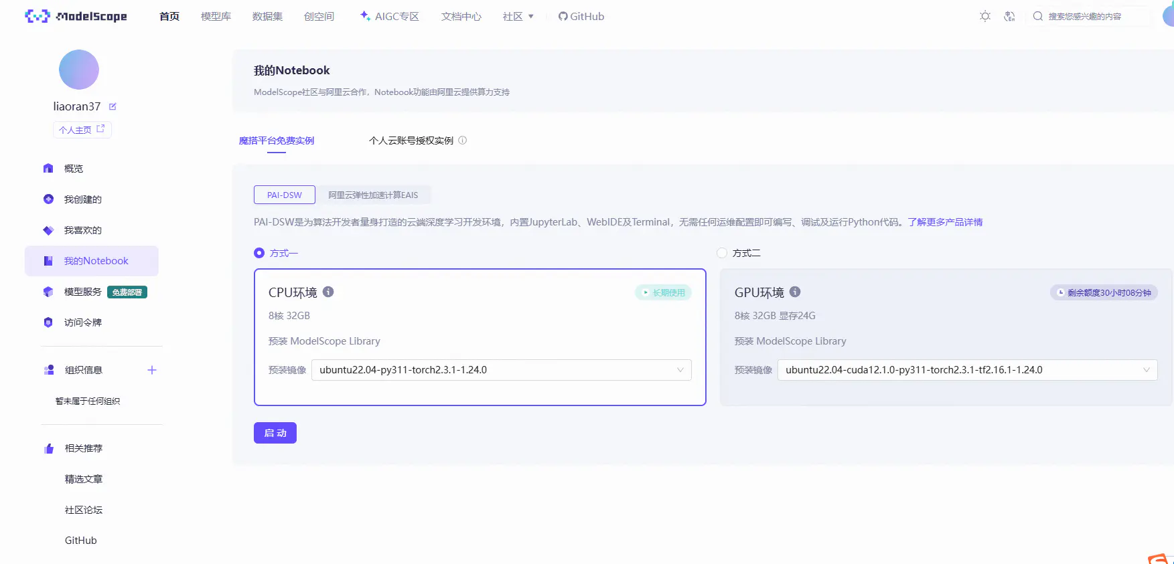Image resolution: width=1174 pixels, height=564 pixels.
Task: Open the 精选文章 link
Action: click(x=84, y=479)
